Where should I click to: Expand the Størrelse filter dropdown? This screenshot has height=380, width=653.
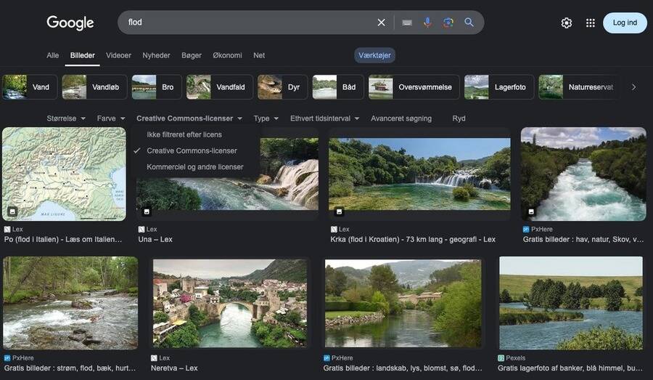point(66,118)
